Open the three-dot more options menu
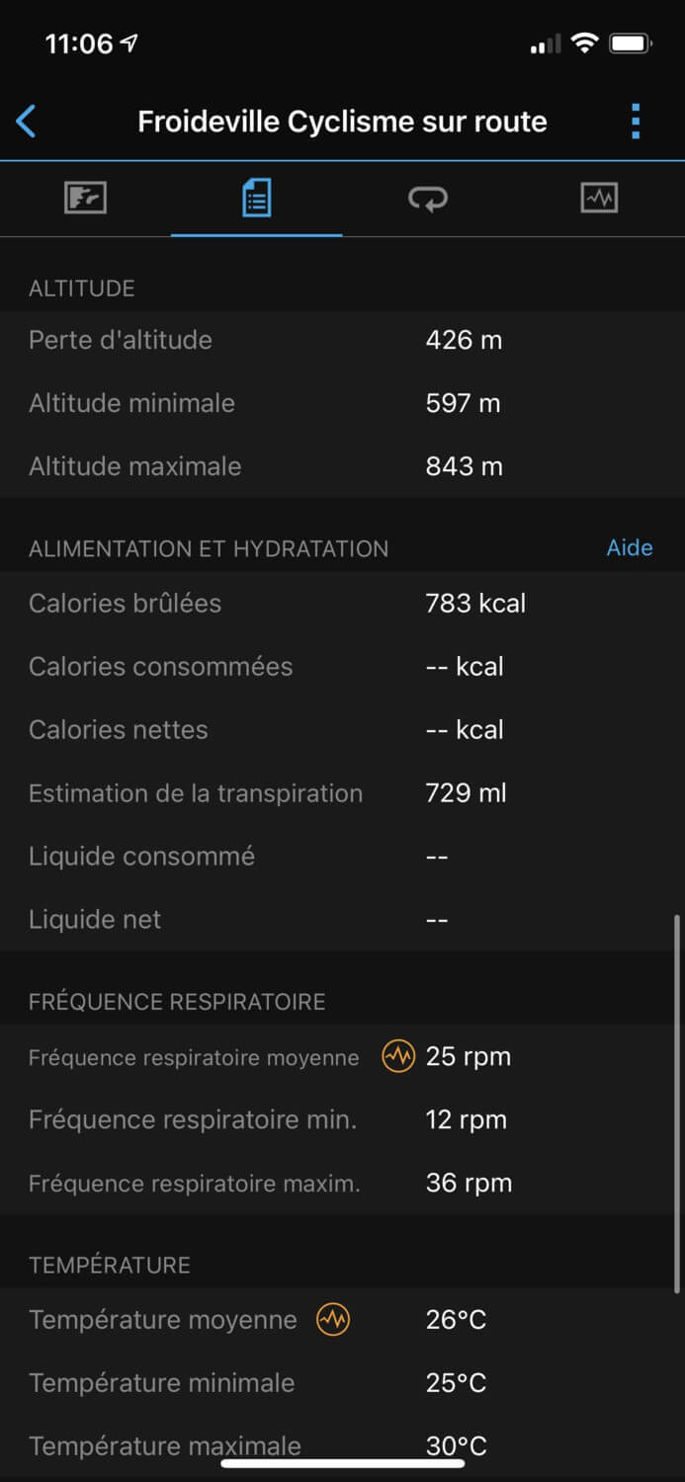 (x=636, y=122)
